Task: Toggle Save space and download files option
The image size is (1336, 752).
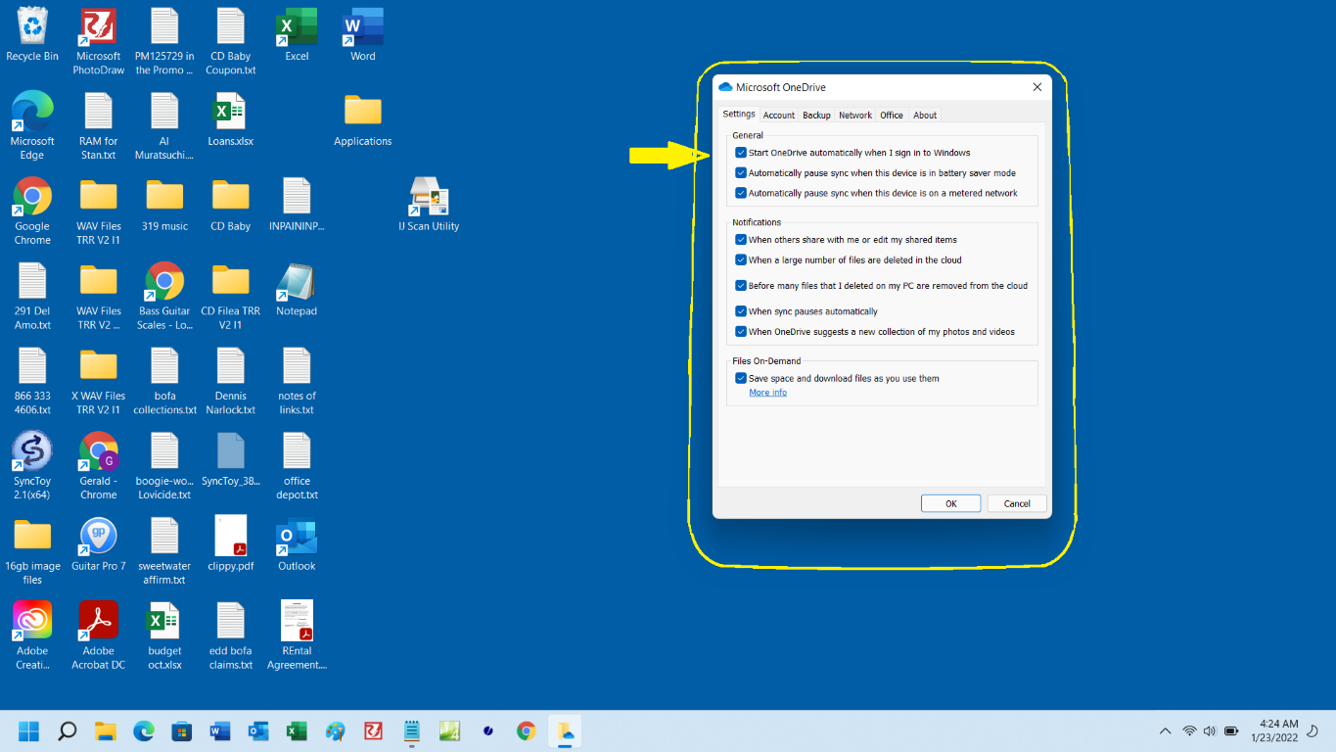Action: (x=741, y=378)
